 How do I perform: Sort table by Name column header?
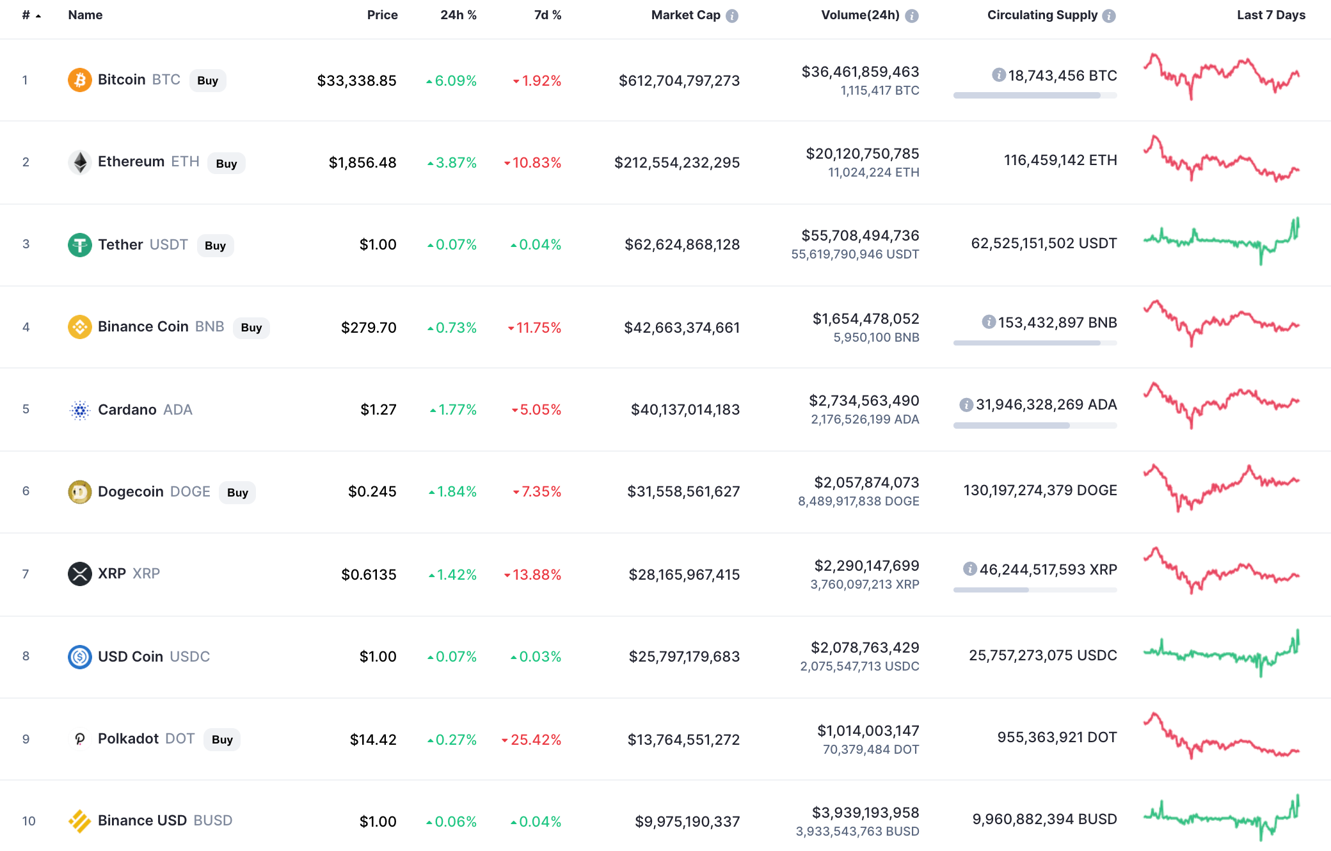pos(85,15)
